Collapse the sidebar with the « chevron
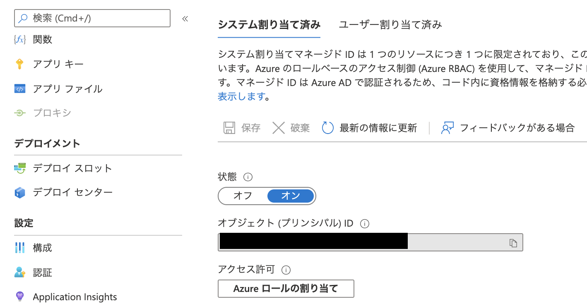This screenshot has height=306, width=587. click(x=185, y=19)
